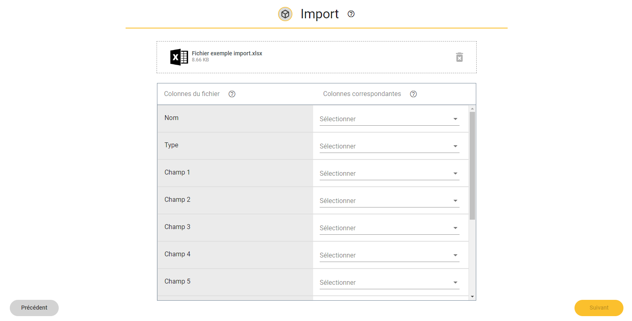Click the Excel file icon
Viewport: 632px width, 321px height.
179,57
